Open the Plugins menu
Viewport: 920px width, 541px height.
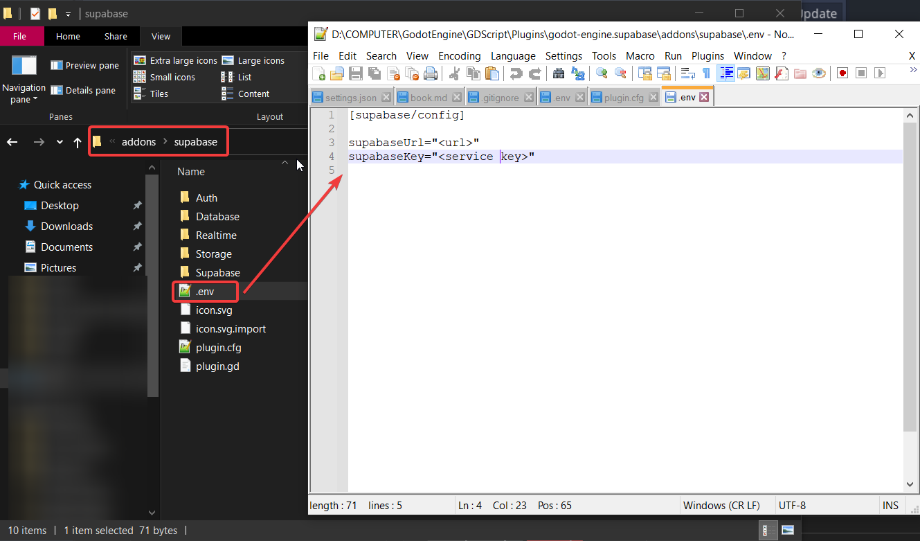tap(708, 56)
